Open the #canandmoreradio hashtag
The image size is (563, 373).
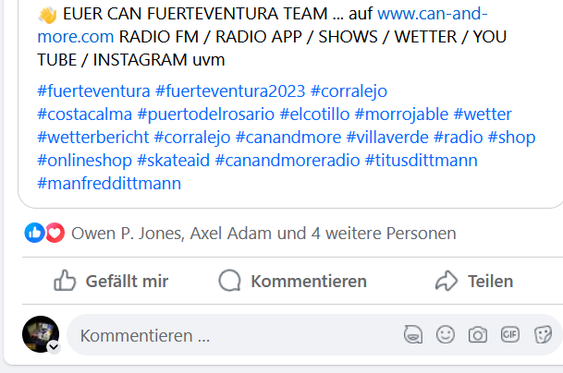tap(288, 161)
